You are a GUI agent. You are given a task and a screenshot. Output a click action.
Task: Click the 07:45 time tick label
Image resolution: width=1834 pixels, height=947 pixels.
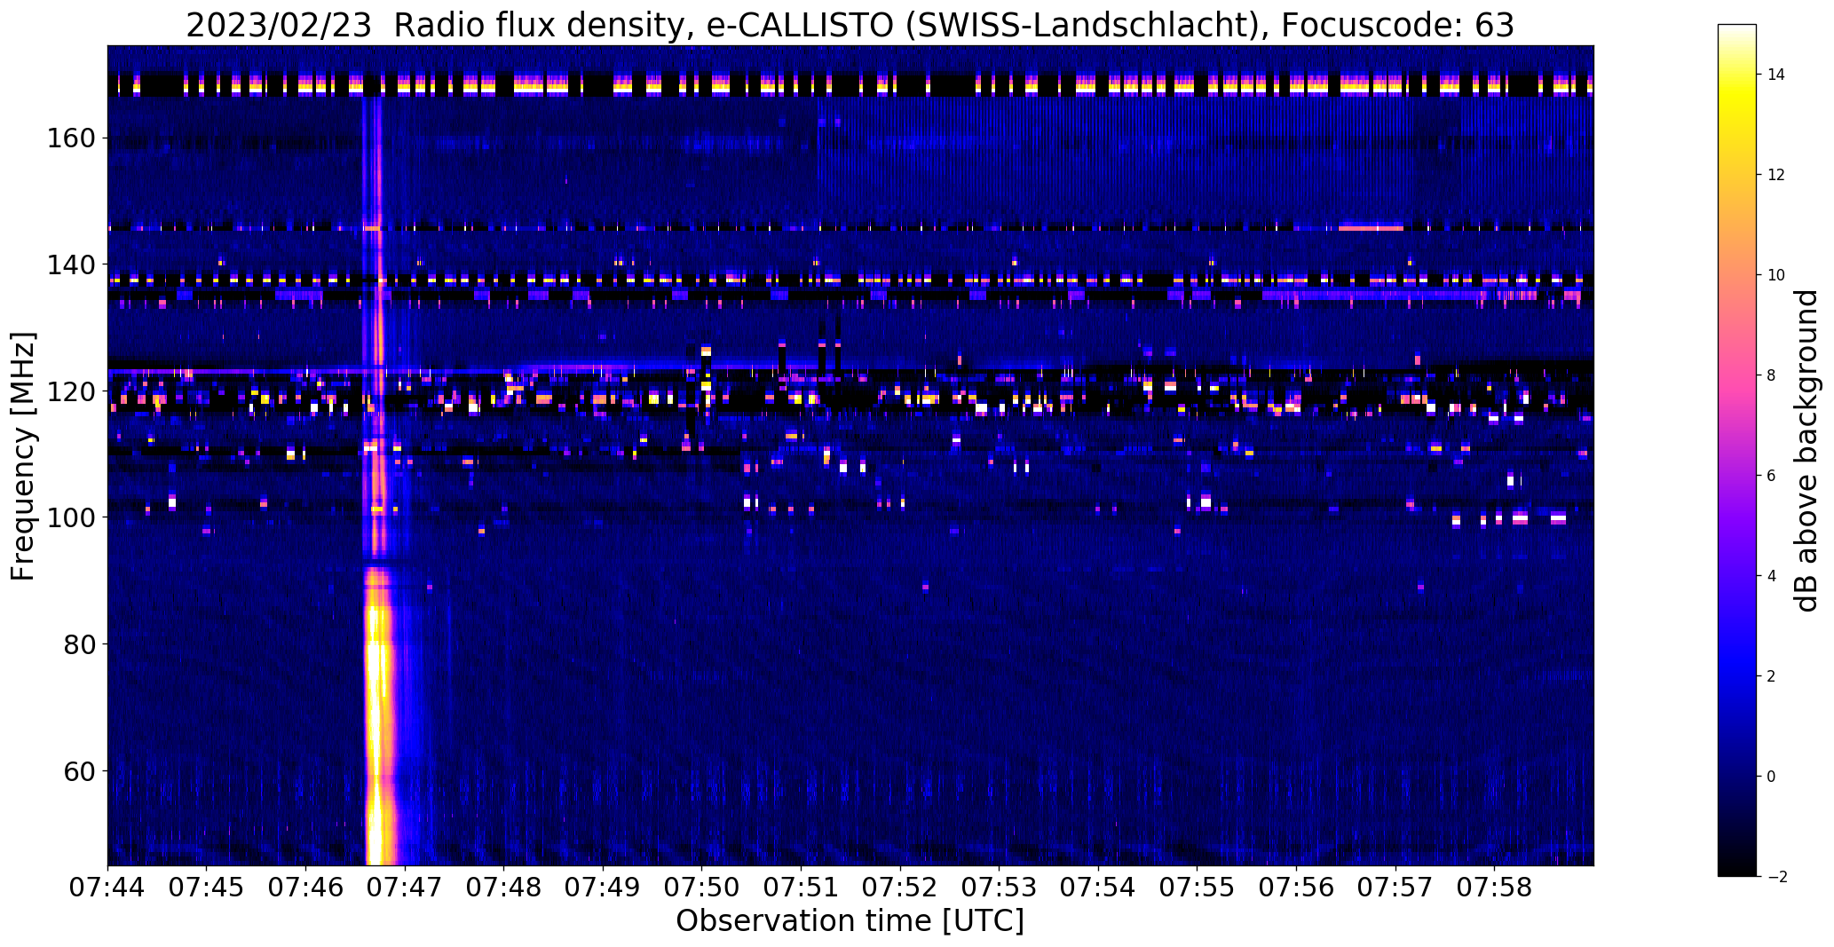point(207,888)
